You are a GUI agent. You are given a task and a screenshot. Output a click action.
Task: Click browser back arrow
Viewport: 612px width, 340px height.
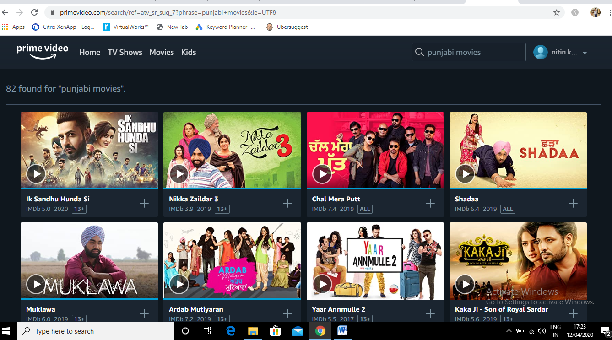pyautogui.click(x=5, y=12)
